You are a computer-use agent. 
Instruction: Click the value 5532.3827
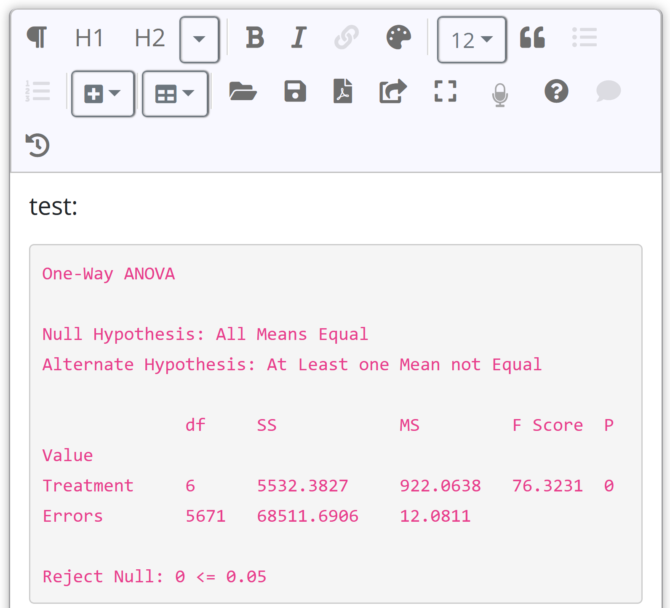point(303,486)
